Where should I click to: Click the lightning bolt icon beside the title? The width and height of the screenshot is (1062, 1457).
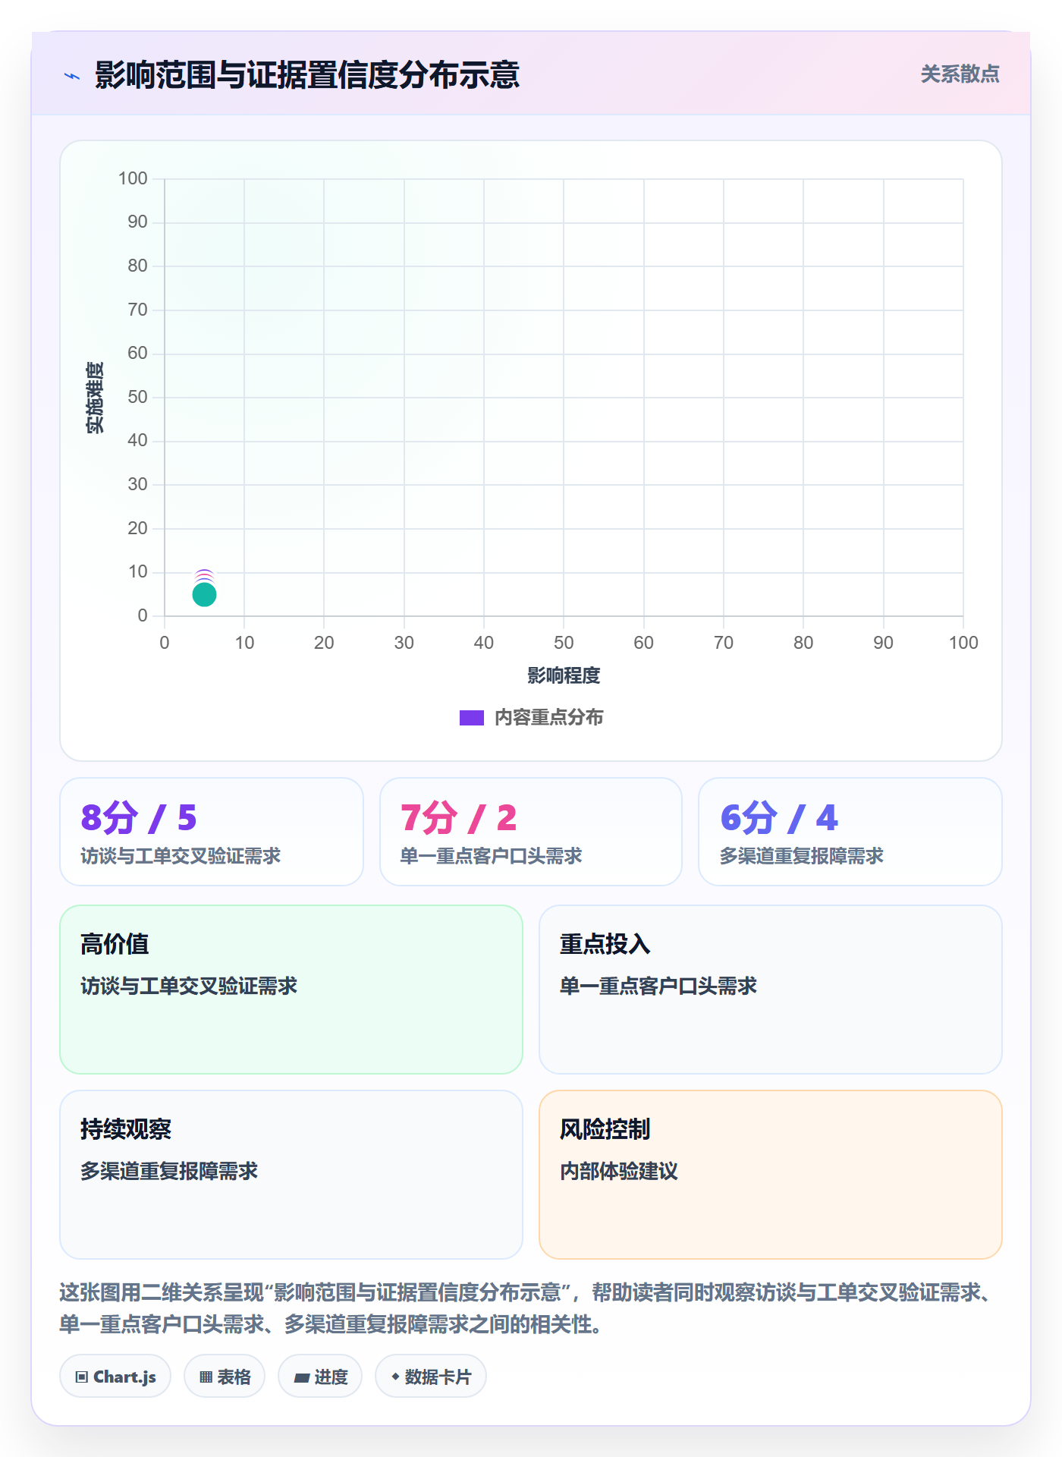72,76
